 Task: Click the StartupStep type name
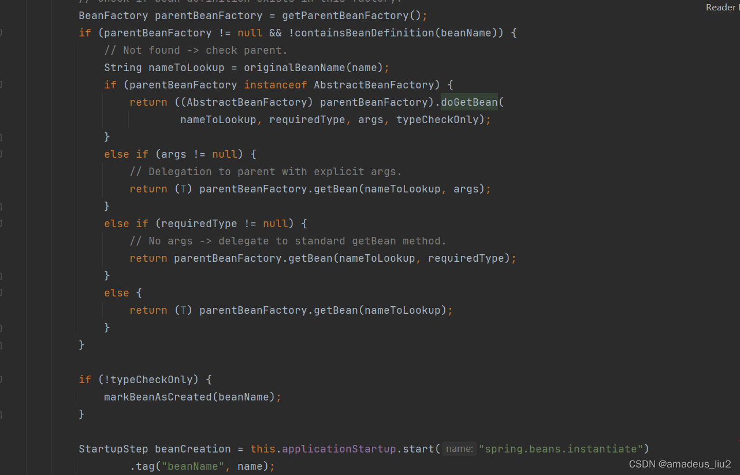point(114,449)
